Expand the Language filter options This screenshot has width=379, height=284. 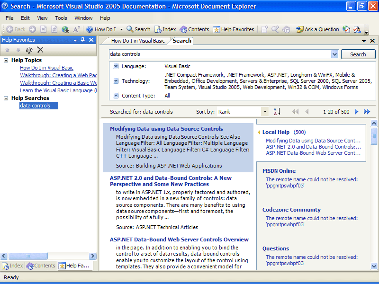(x=116, y=66)
